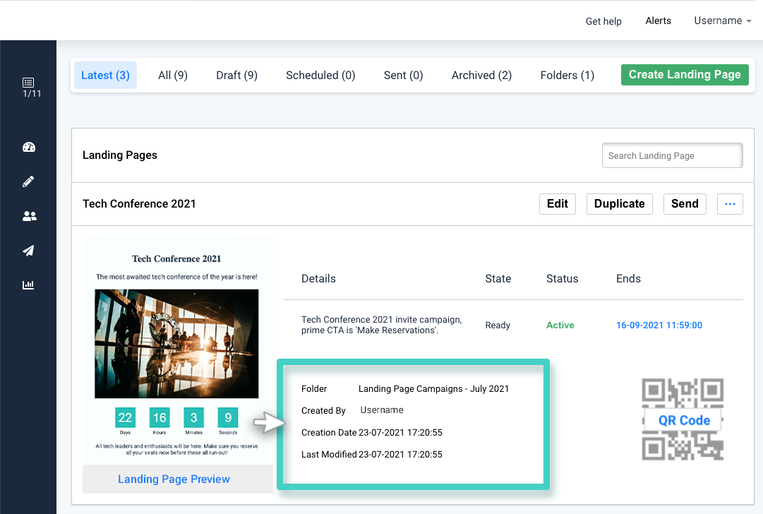
Task: Open the bar chart reports icon in sidebar
Action: [x=28, y=285]
